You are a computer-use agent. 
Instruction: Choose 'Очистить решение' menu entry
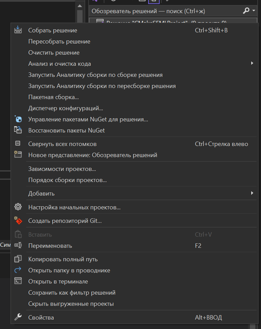click(54, 53)
